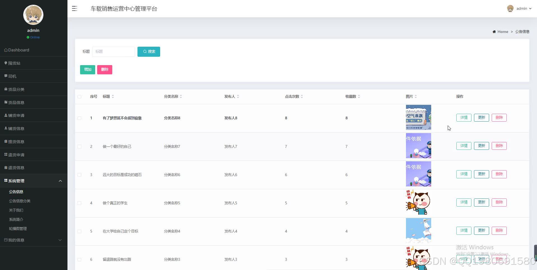
Task: Click the 囤货站 sidebar icon
Action: click(x=6, y=63)
